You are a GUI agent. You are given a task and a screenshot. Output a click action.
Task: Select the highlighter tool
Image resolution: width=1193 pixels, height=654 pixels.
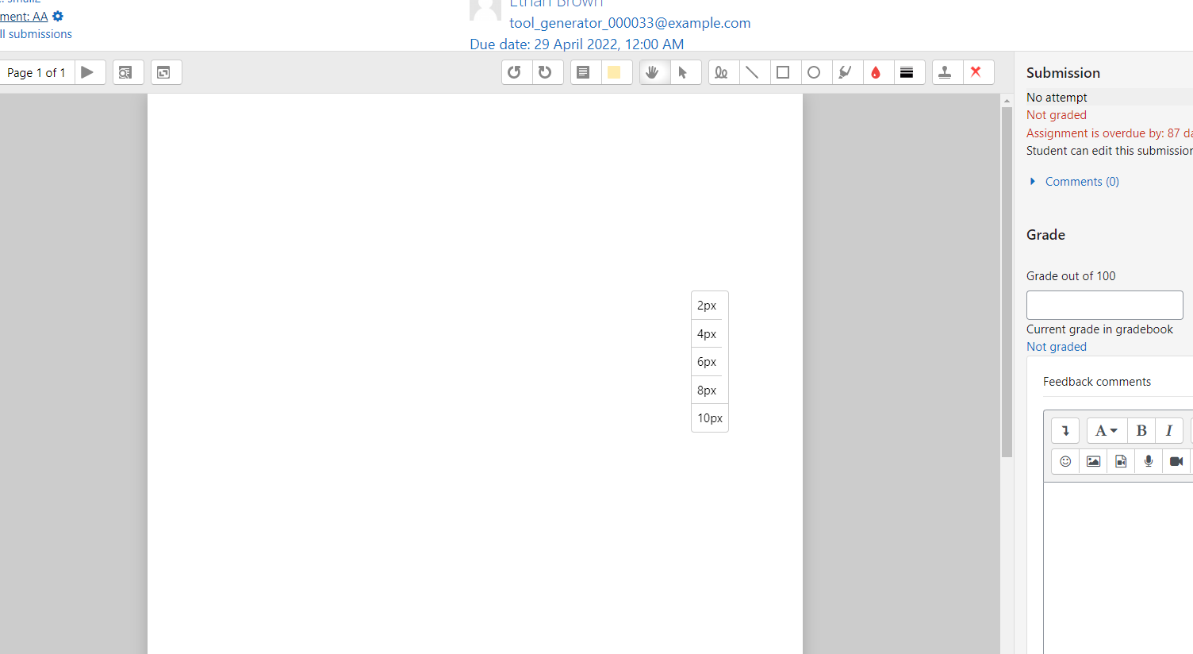pos(846,72)
